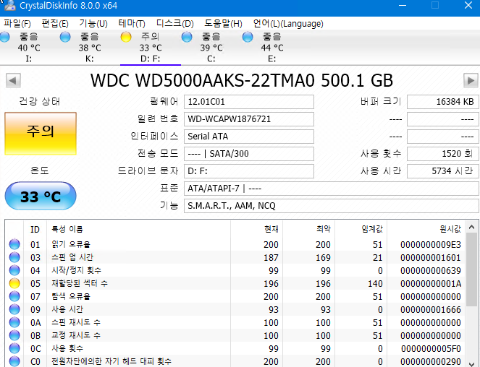Select the 탐색 오류율 attribute row

pos(235,296)
